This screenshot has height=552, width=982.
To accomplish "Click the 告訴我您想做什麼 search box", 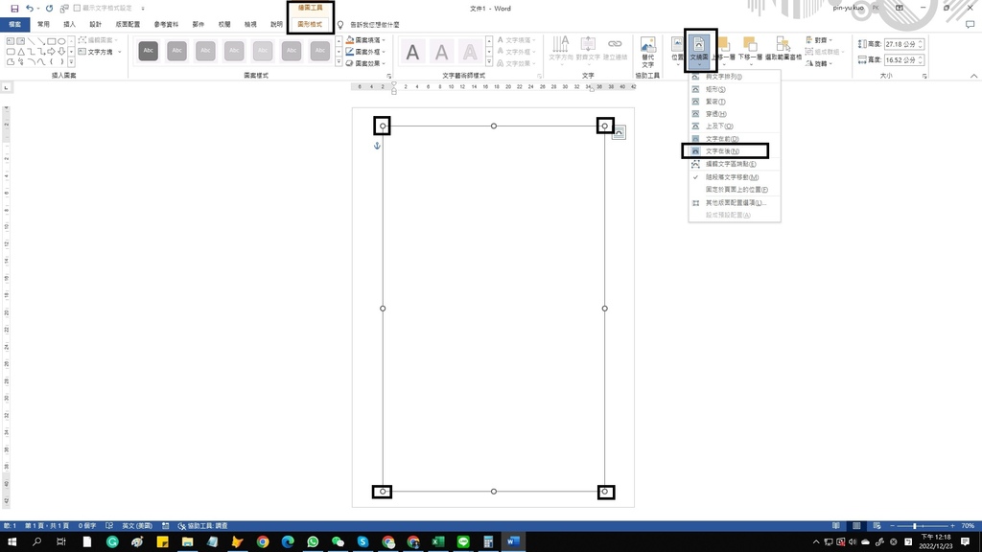I will click(375, 24).
